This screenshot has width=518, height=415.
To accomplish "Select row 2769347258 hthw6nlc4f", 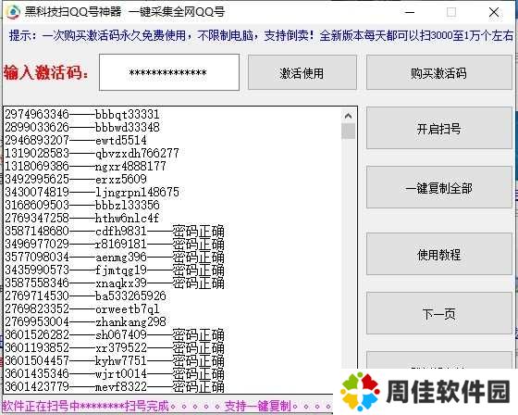I will 82,218.
